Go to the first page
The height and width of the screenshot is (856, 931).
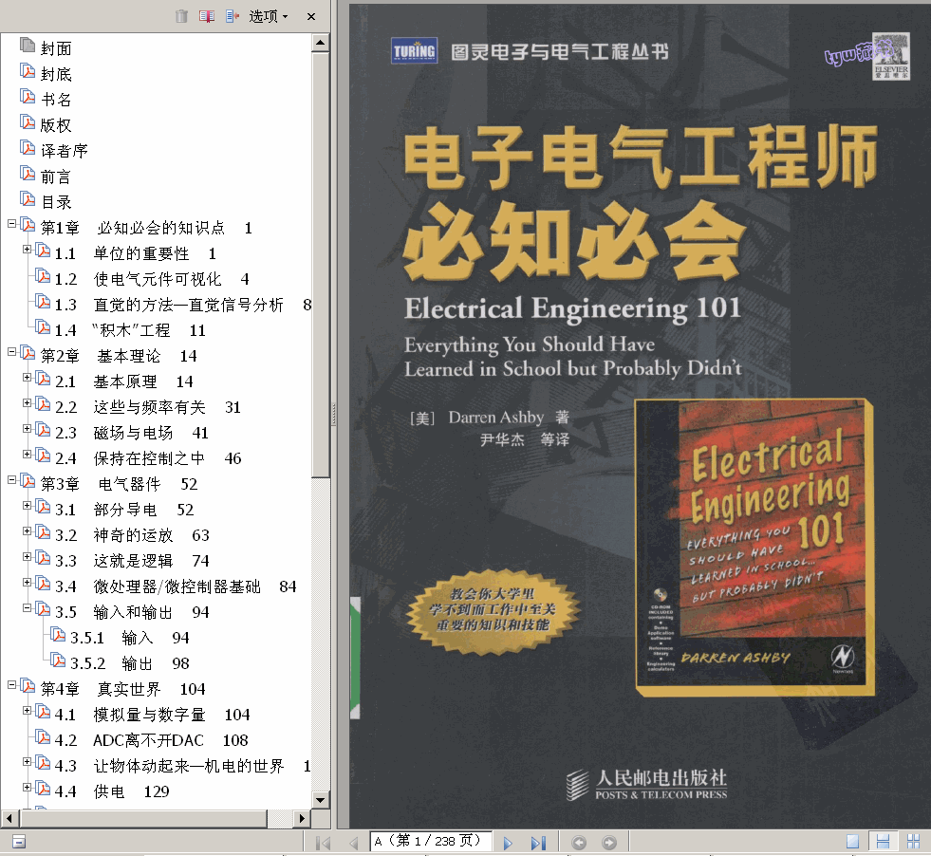[323, 843]
